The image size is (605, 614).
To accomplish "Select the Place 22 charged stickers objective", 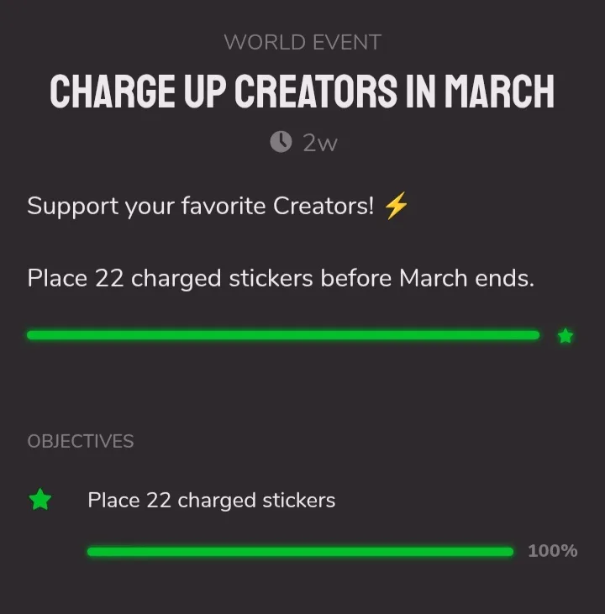I will point(211,501).
